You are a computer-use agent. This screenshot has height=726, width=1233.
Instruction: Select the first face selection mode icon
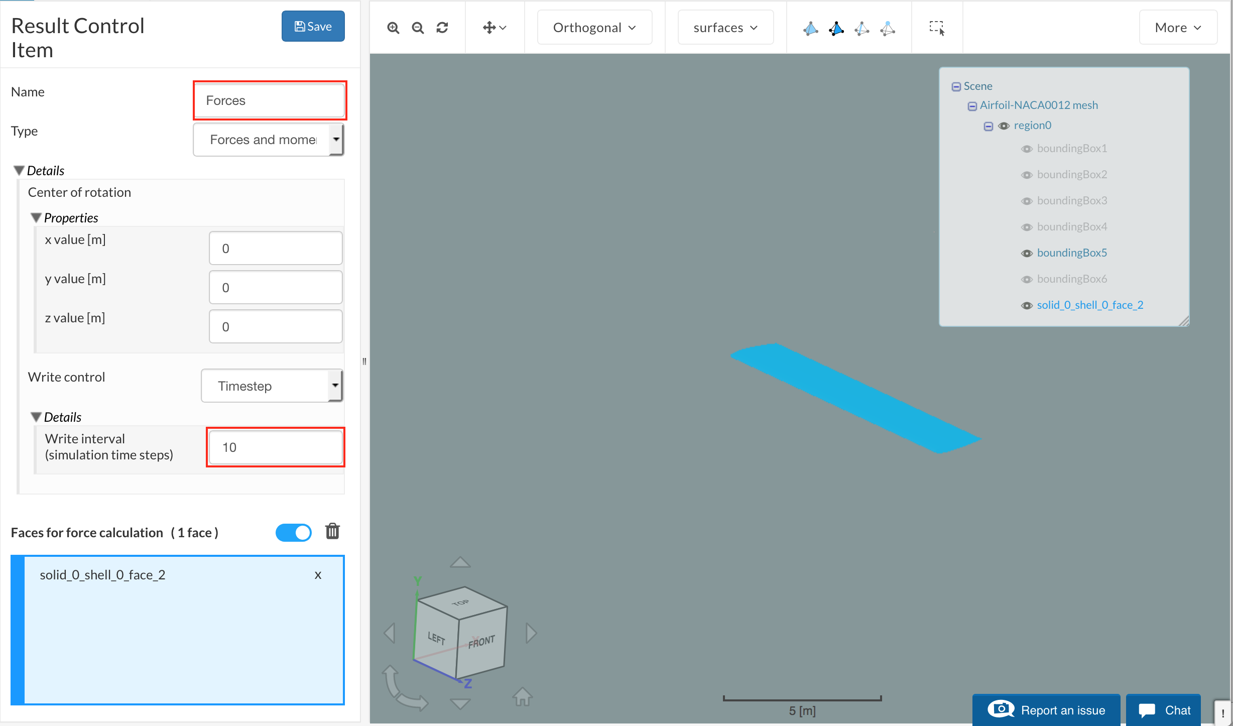[x=810, y=29]
